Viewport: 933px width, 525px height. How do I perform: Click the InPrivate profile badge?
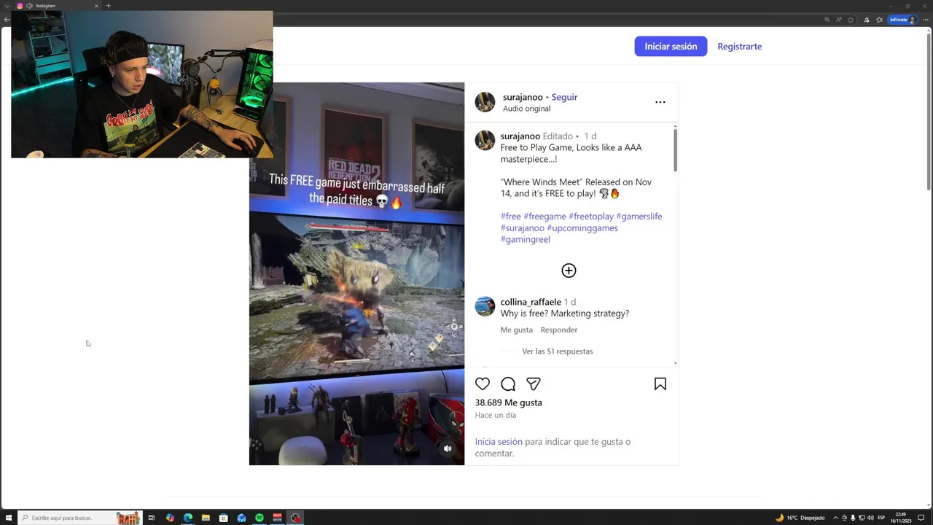902,20
